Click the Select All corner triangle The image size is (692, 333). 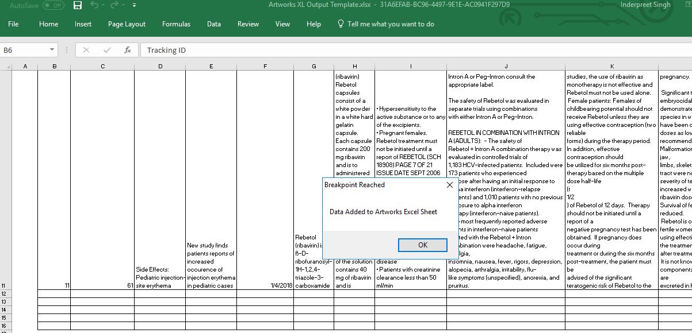coord(6,67)
